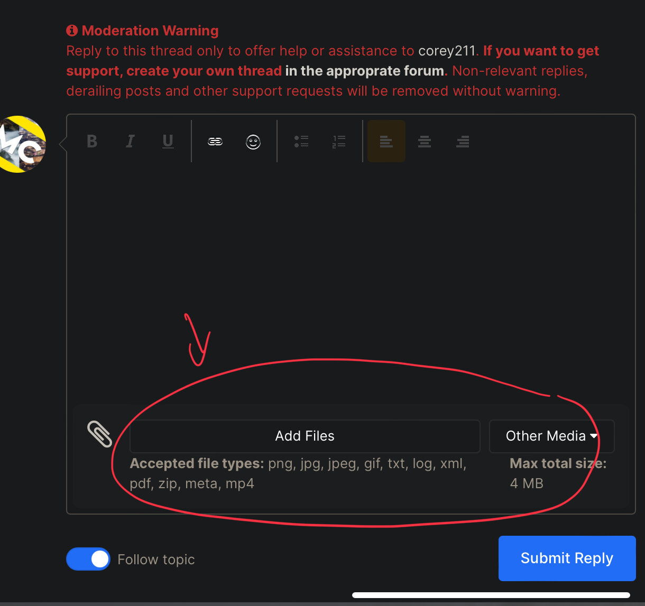Insert a link with chain icon
The image size is (645, 606).
click(215, 141)
